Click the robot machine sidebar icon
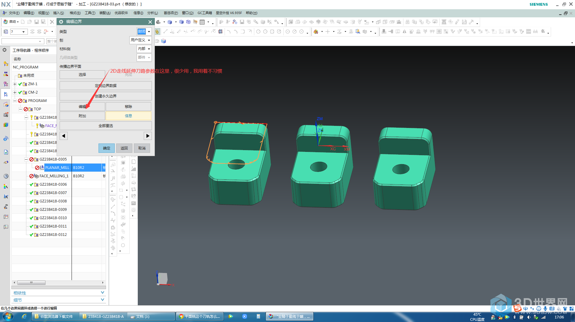 click(x=6, y=207)
